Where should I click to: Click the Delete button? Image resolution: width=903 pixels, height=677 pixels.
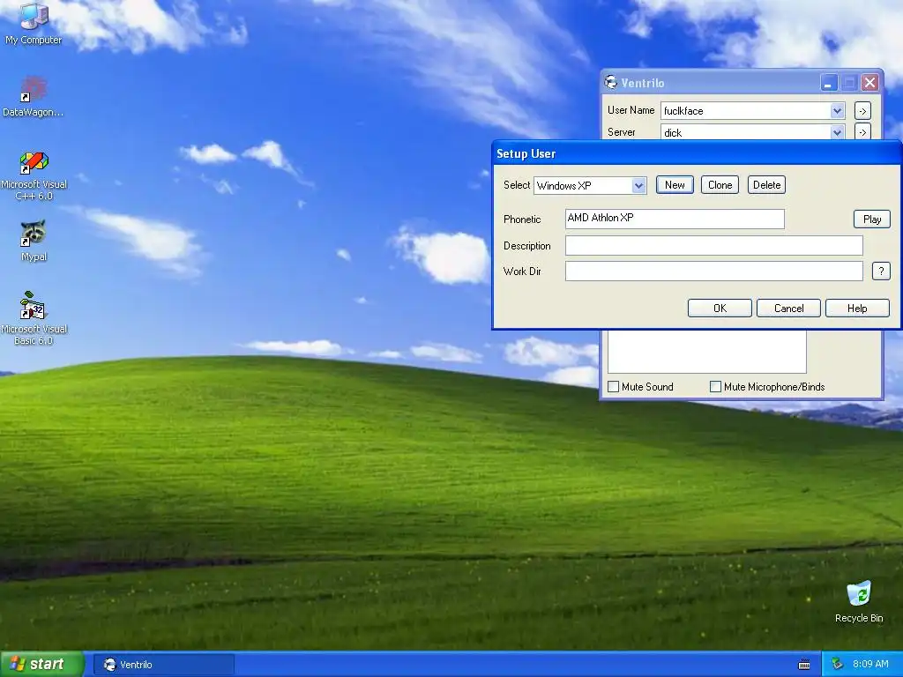click(x=766, y=185)
